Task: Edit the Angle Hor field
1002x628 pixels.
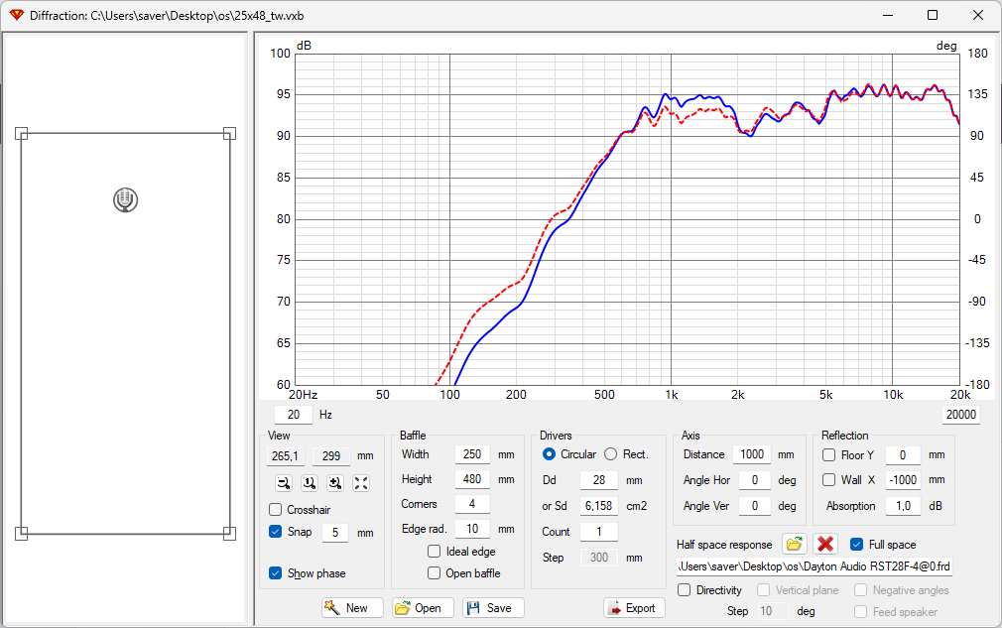Action: tap(755, 480)
